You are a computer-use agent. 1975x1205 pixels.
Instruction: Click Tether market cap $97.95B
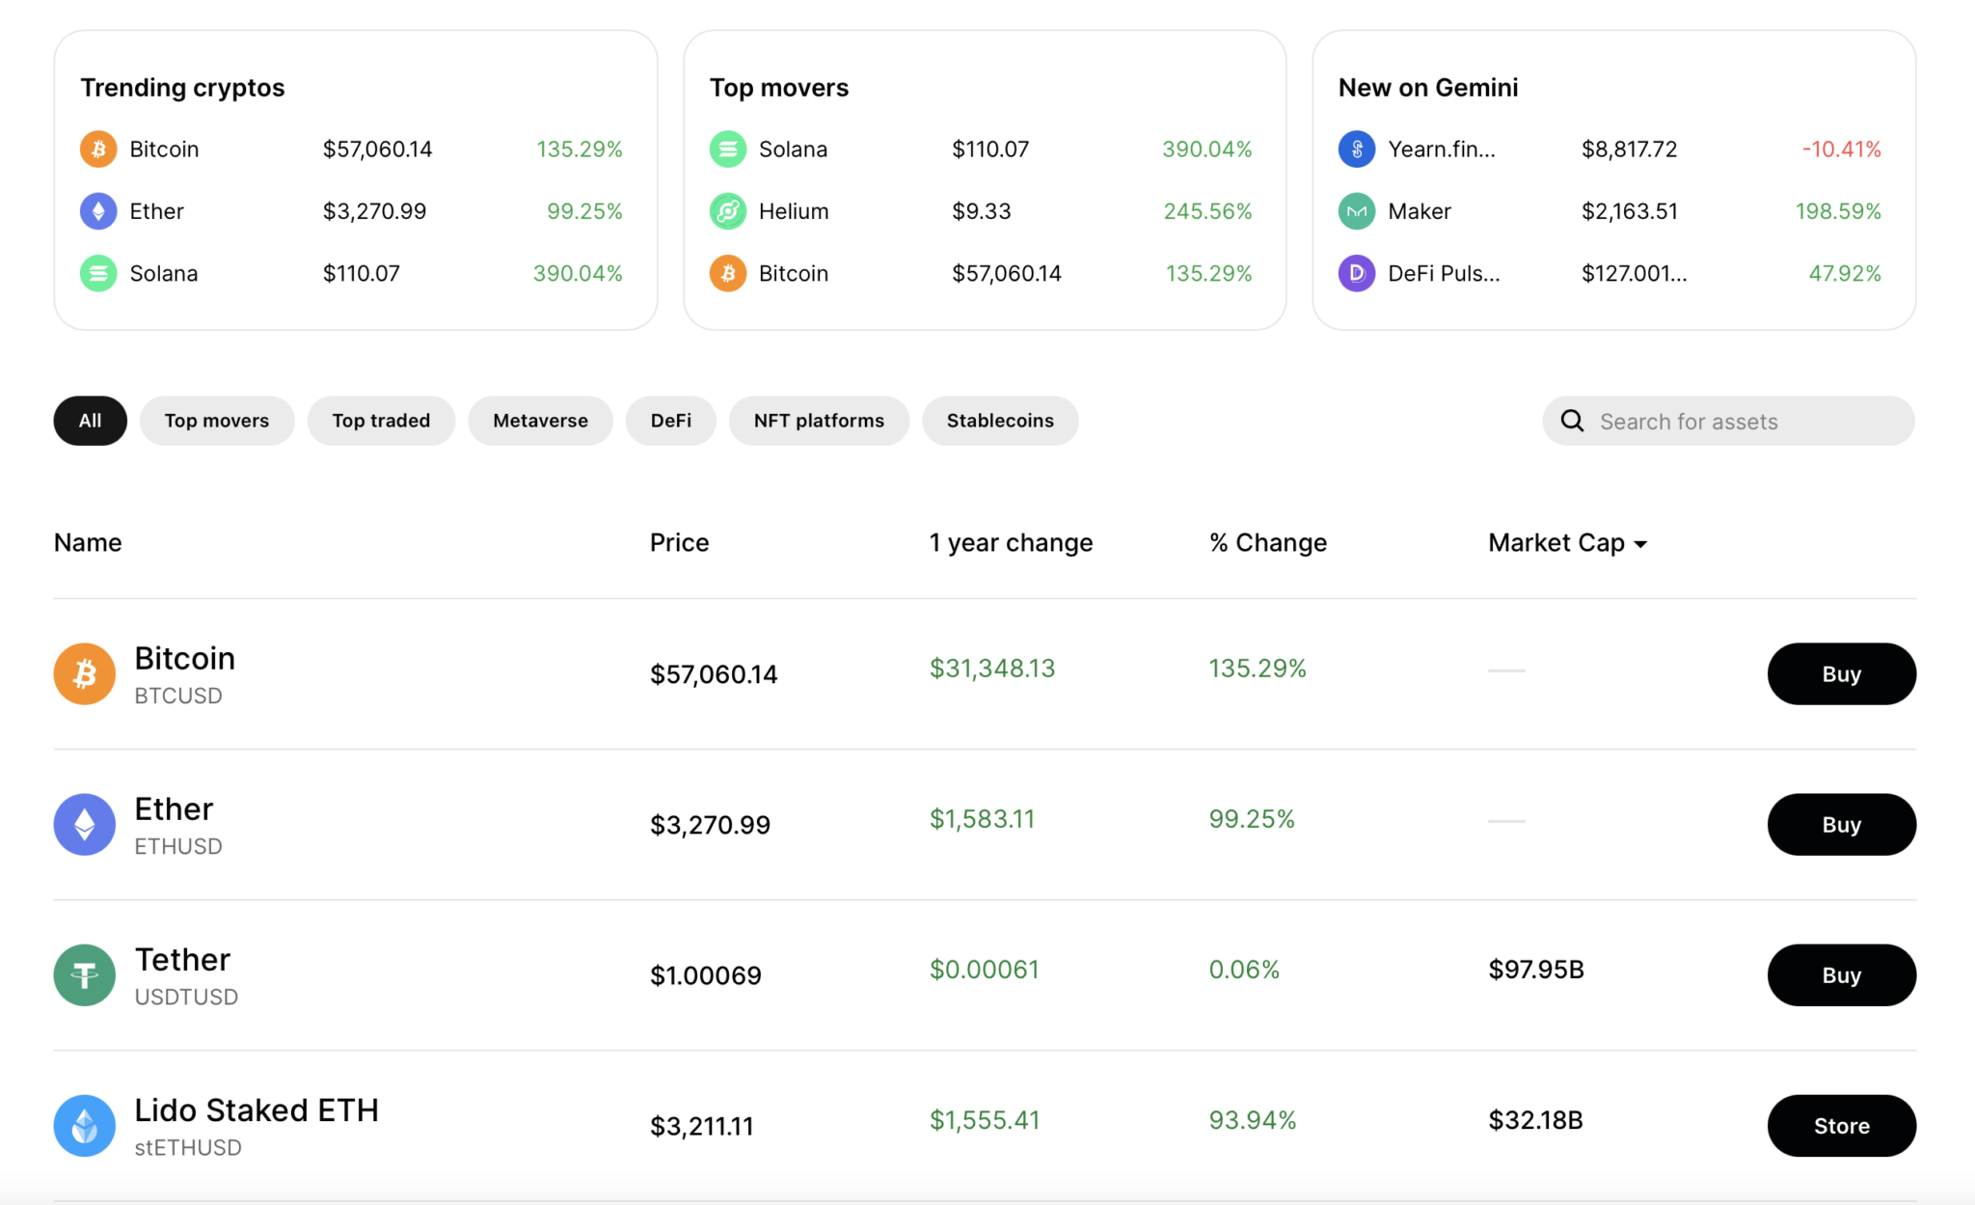coord(1536,970)
